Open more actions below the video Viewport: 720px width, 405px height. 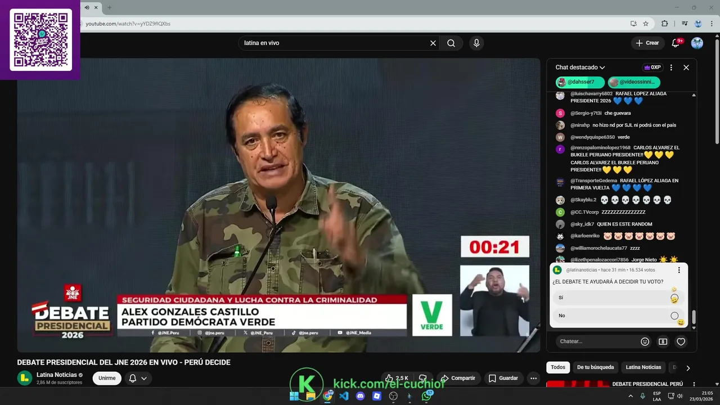click(533, 378)
